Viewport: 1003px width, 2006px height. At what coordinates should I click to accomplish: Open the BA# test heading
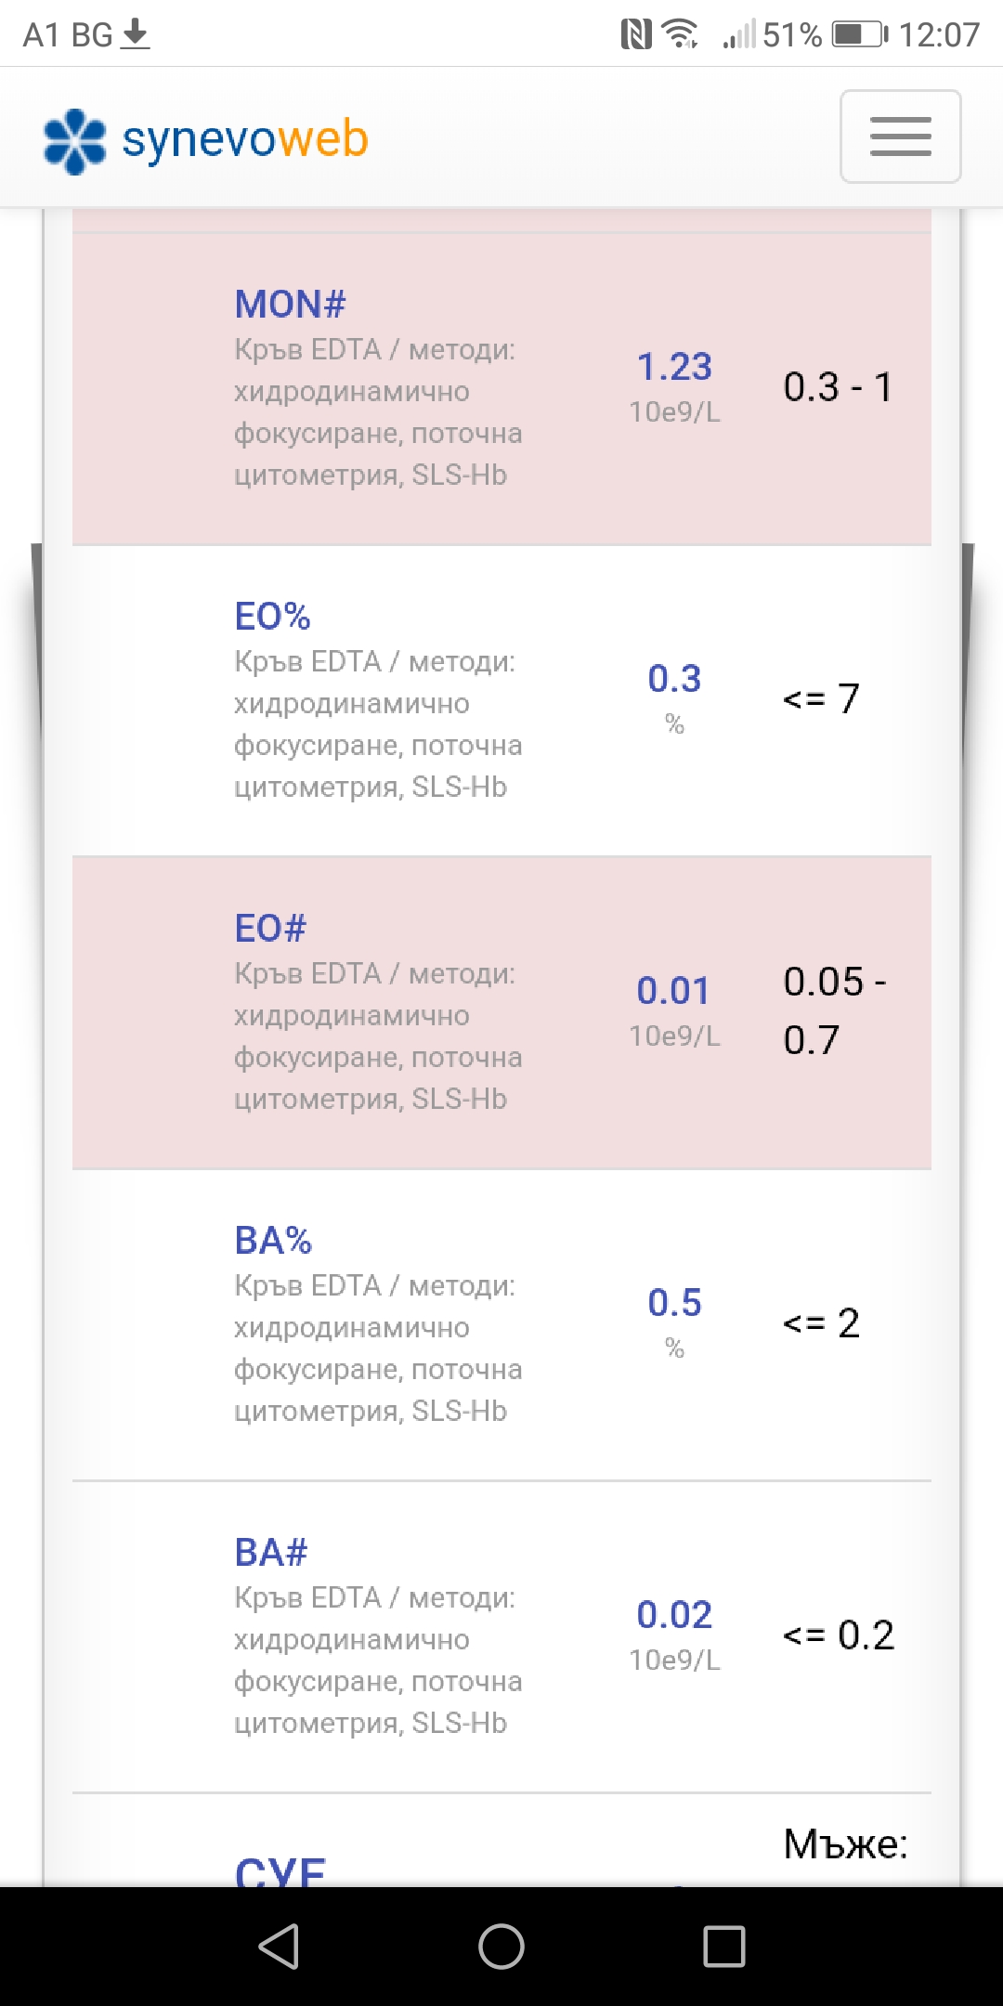(270, 1552)
